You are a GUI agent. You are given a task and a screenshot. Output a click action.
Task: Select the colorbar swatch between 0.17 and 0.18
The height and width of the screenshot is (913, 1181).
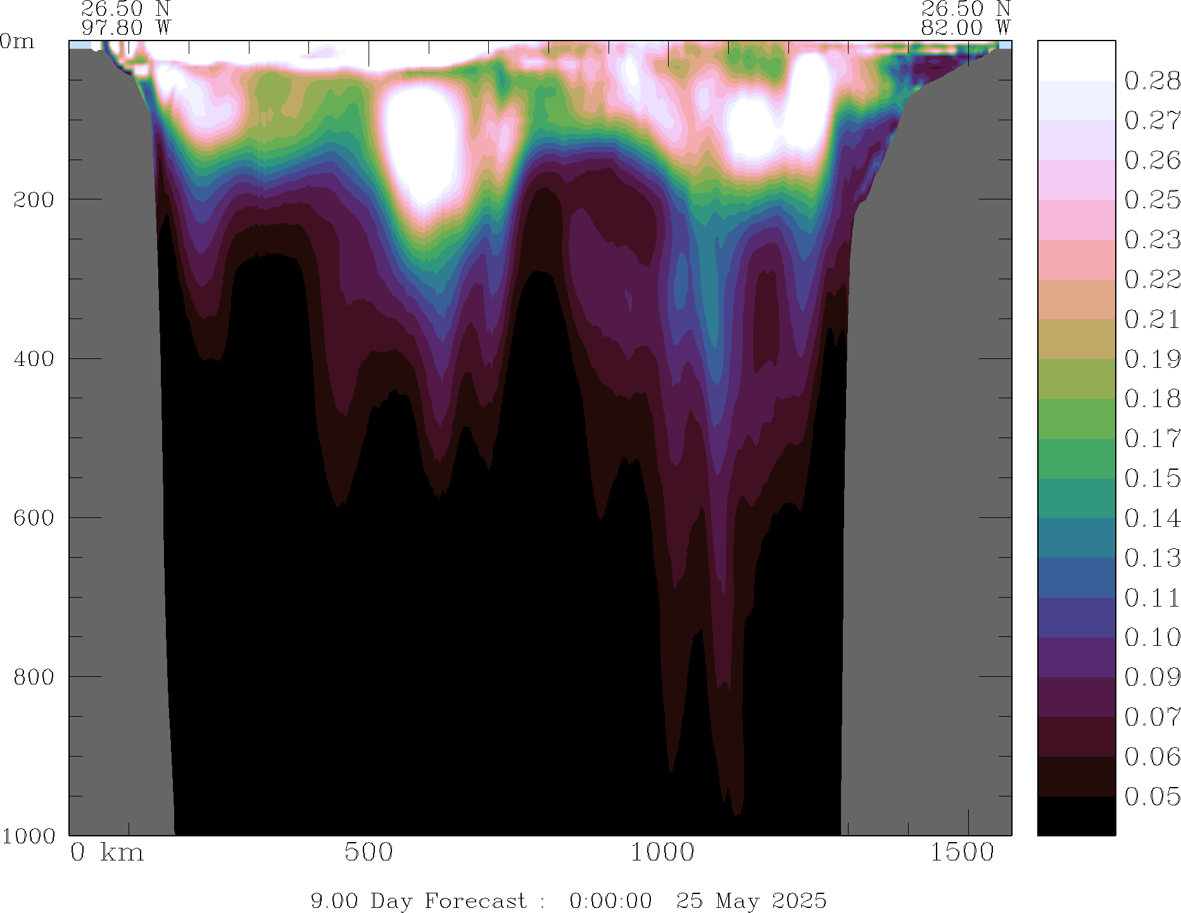(x=1076, y=419)
